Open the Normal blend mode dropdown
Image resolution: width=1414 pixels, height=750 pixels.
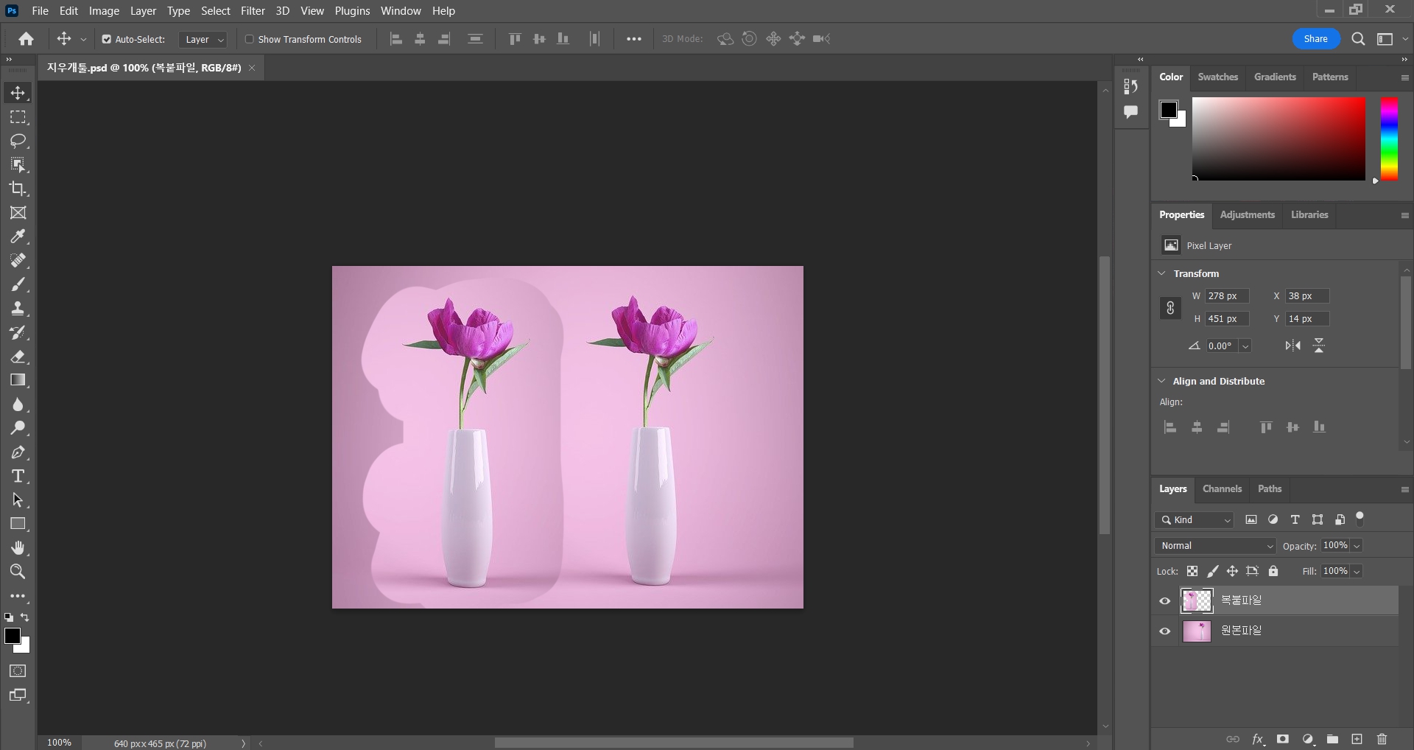(x=1215, y=546)
